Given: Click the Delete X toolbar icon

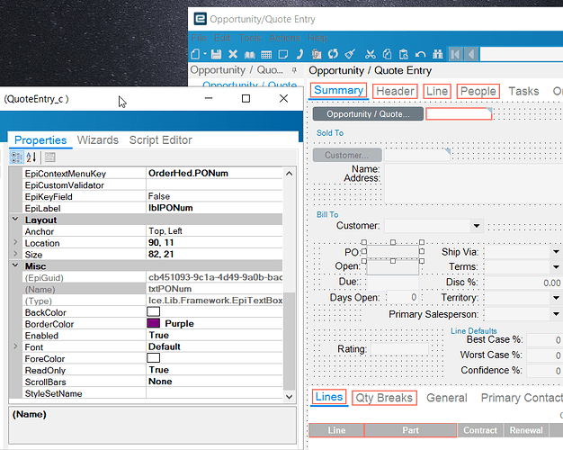Looking at the screenshot, I should (x=233, y=55).
